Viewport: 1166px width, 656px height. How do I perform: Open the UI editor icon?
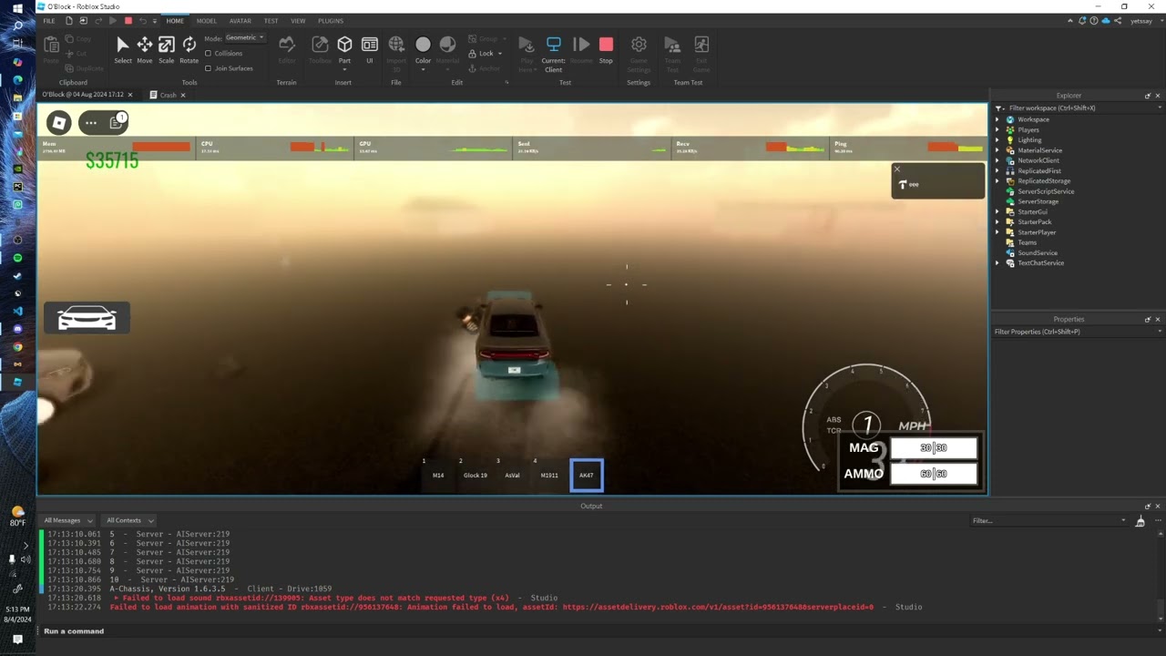pos(369,49)
